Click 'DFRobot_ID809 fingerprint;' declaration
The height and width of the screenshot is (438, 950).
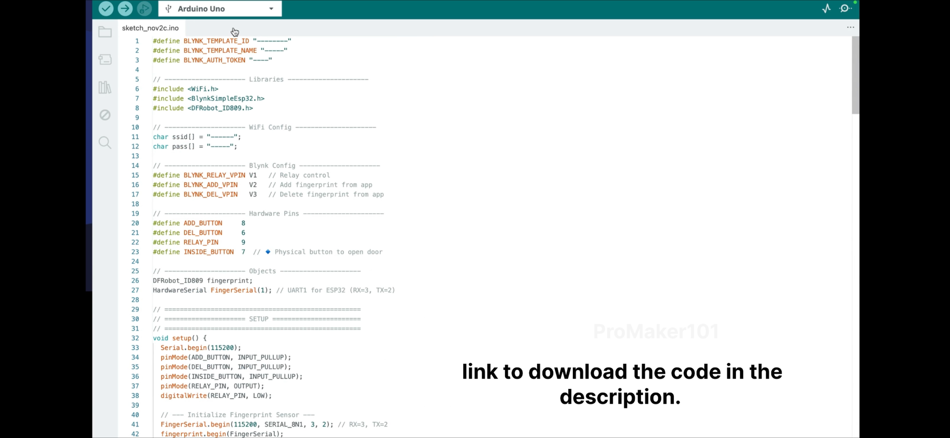pyautogui.click(x=203, y=281)
